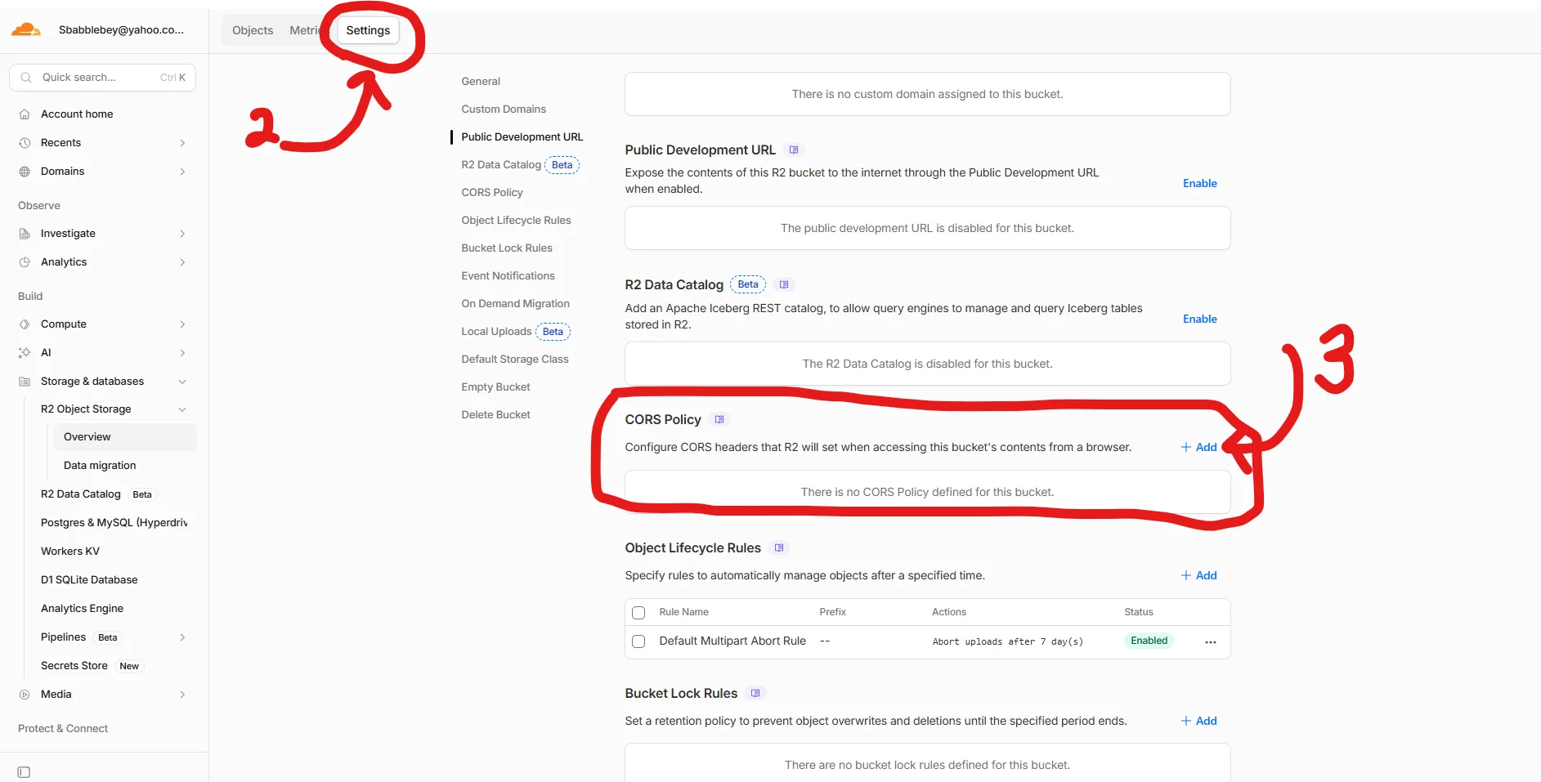Switch to the Objects tab
1541x782 pixels.
pyautogui.click(x=253, y=30)
